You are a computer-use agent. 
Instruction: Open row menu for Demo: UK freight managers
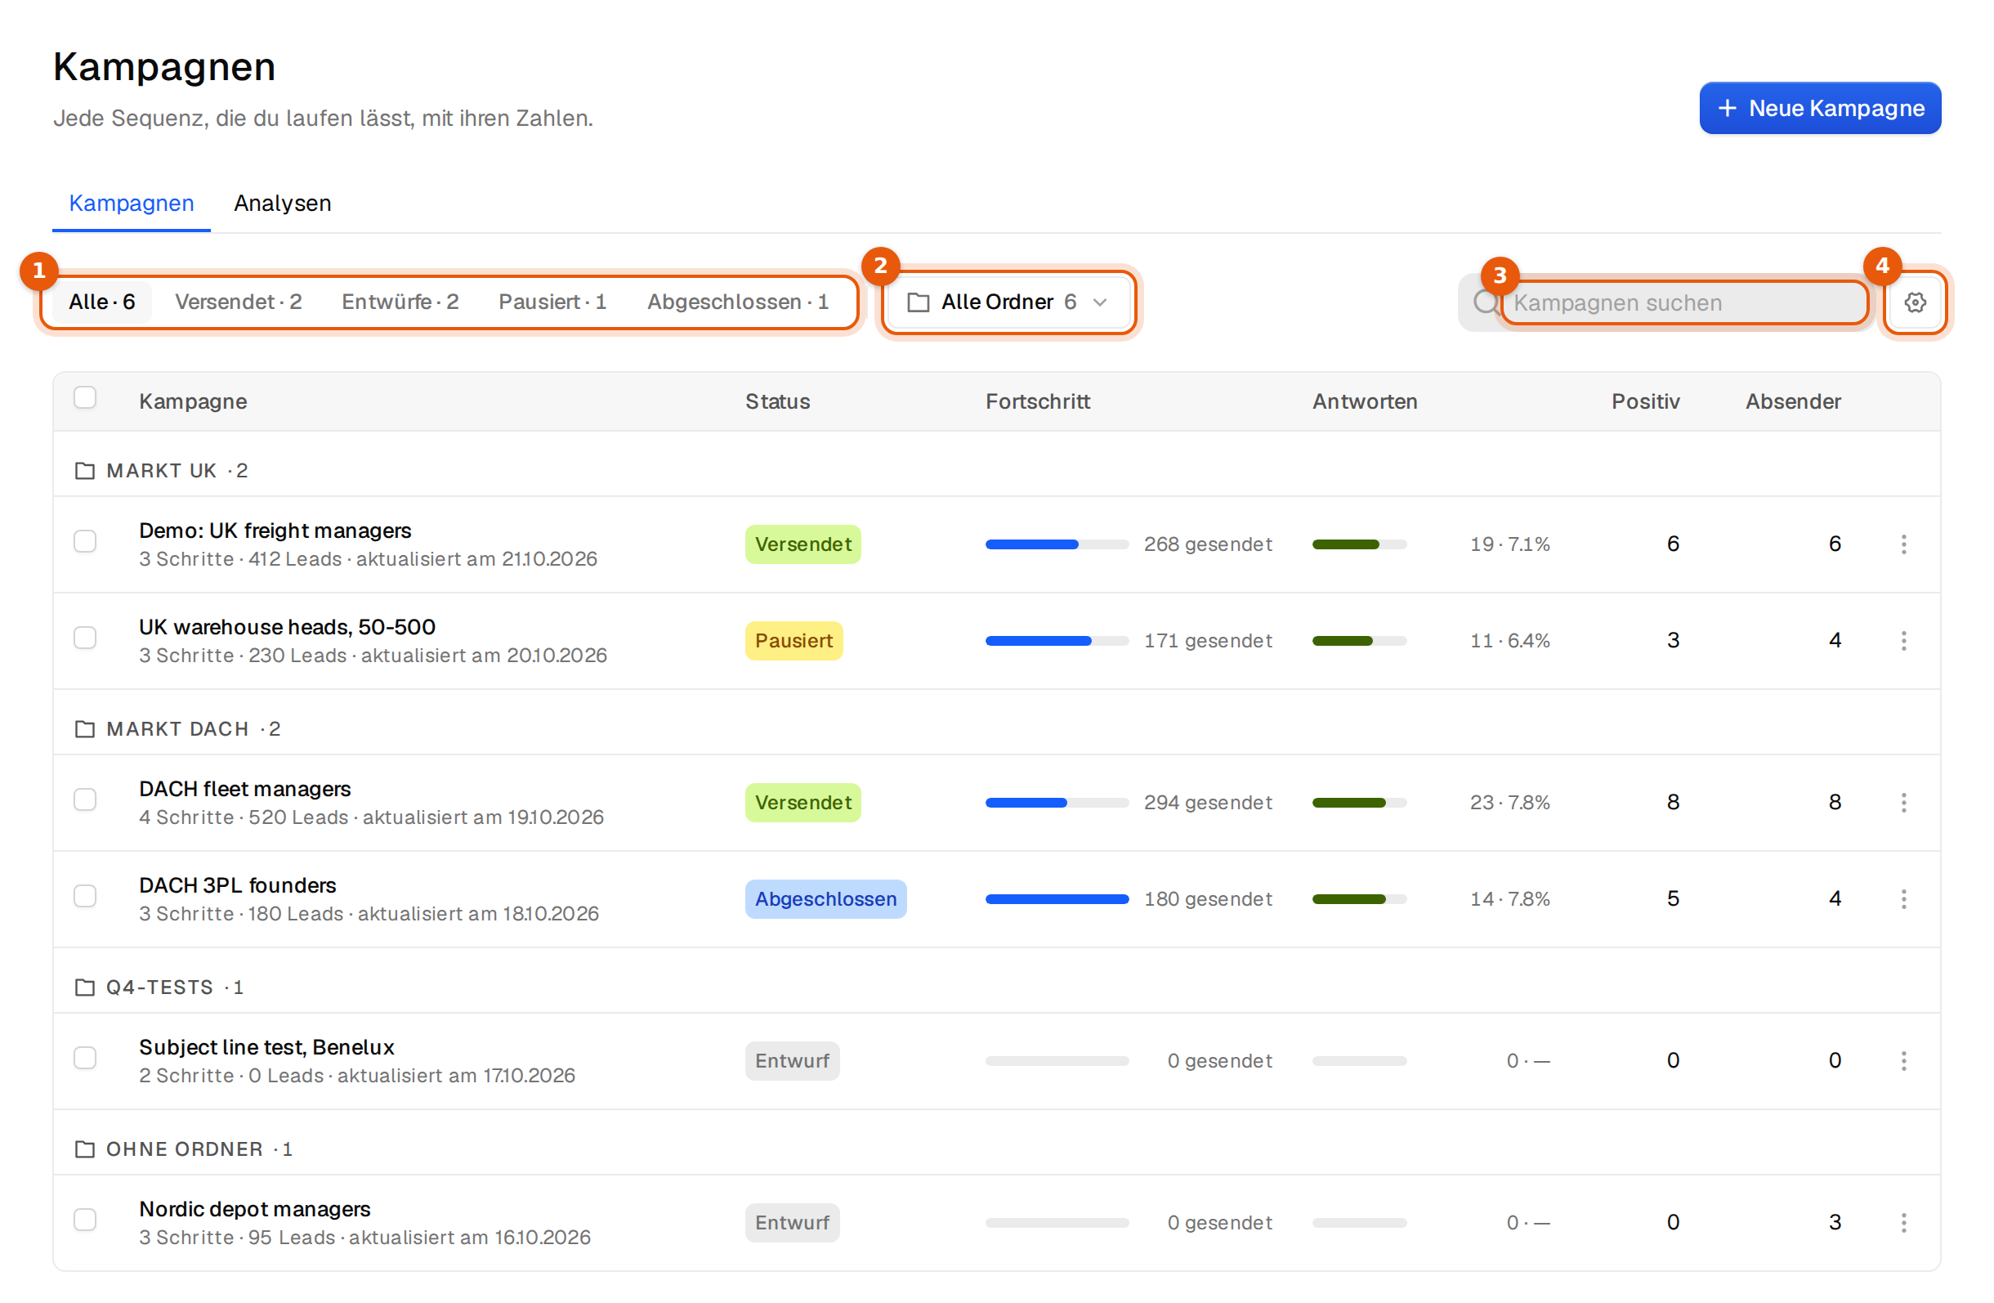tap(1903, 544)
